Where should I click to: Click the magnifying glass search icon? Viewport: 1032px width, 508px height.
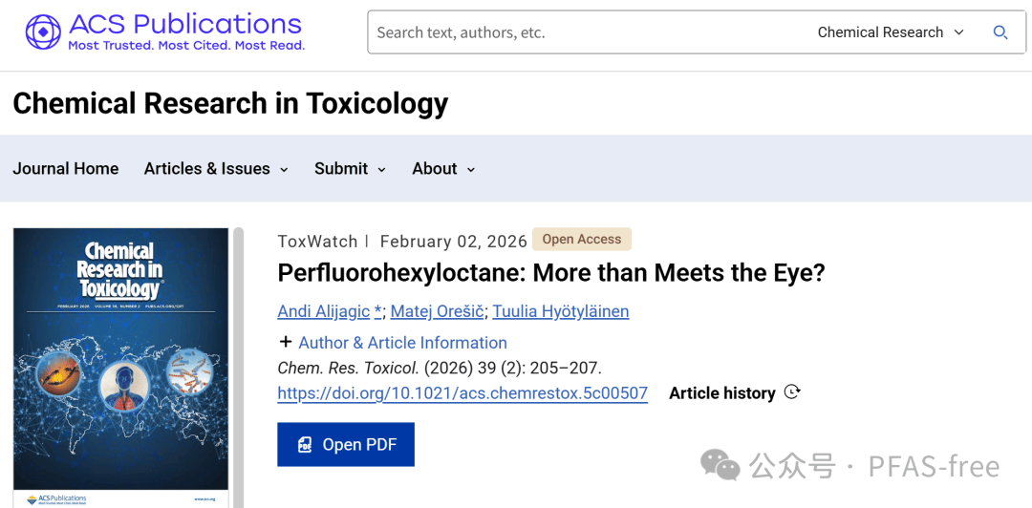pos(1000,32)
